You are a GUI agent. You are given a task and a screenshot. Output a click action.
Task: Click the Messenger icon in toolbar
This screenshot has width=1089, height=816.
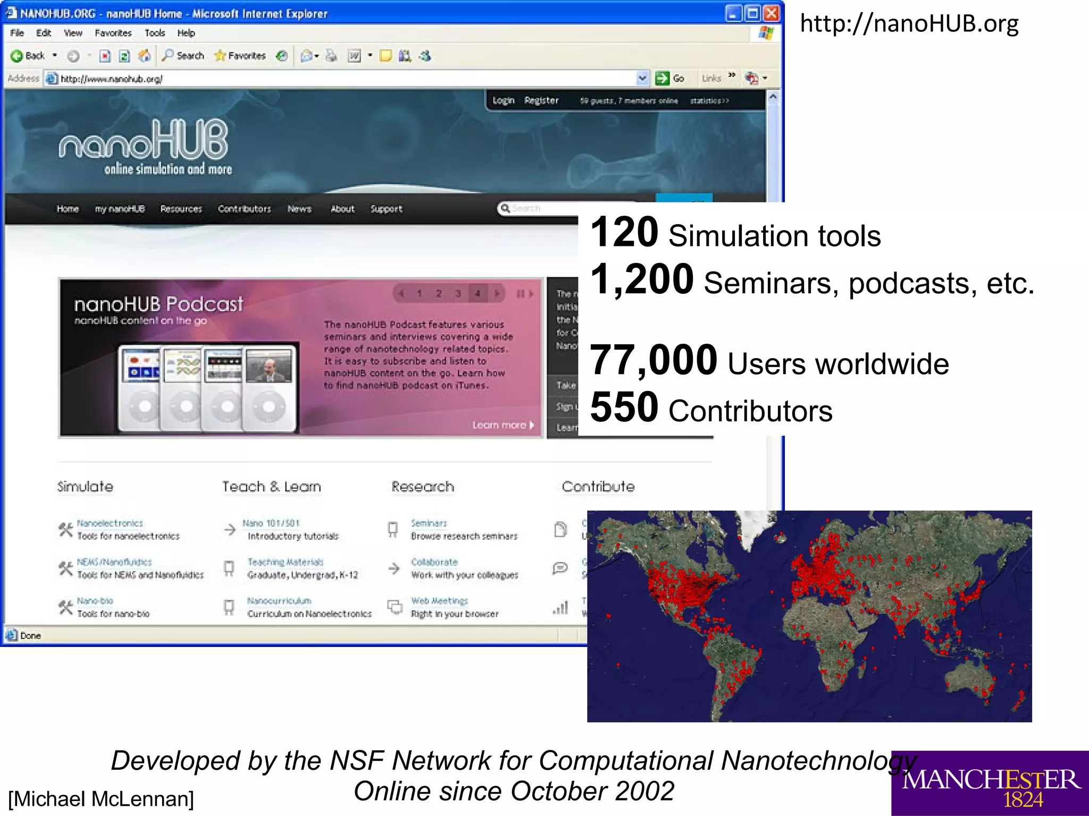tap(425, 56)
